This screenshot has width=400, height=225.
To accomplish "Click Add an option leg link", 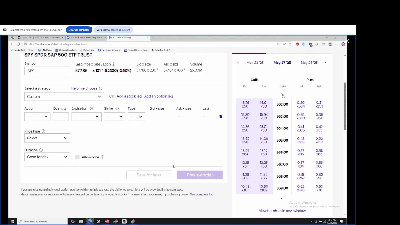I will (158, 96).
